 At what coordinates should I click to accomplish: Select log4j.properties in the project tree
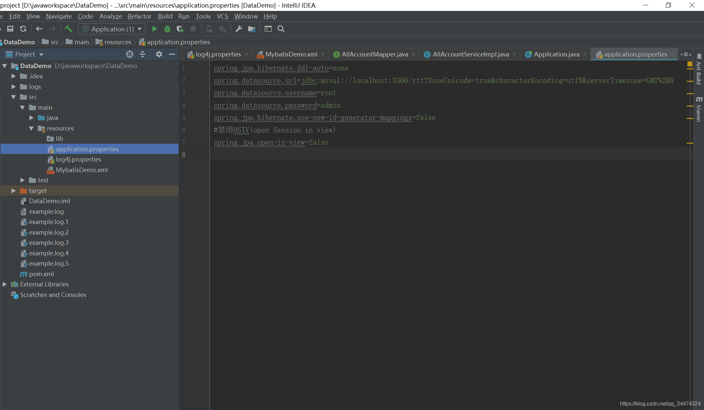[78, 160]
